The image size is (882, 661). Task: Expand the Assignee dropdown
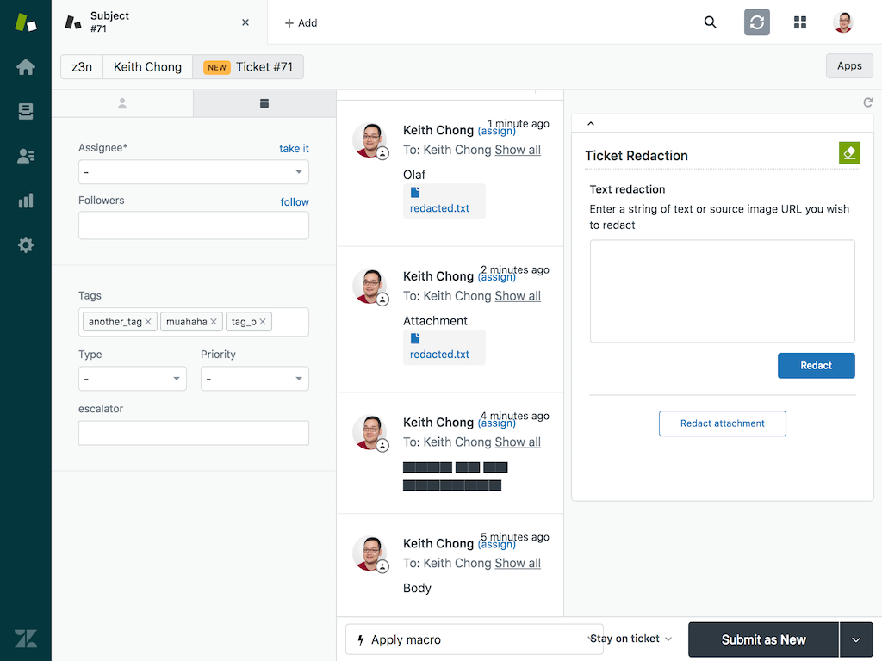click(194, 172)
